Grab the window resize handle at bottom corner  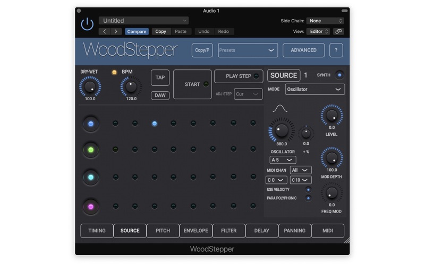coord(347,241)
